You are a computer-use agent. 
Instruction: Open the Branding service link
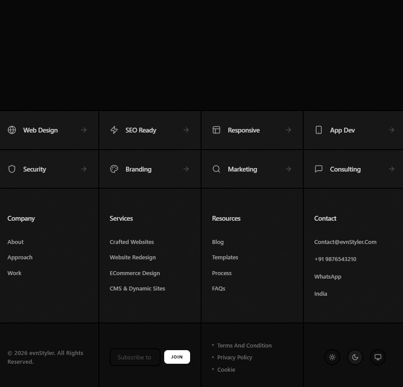click(x=150, y=169)
